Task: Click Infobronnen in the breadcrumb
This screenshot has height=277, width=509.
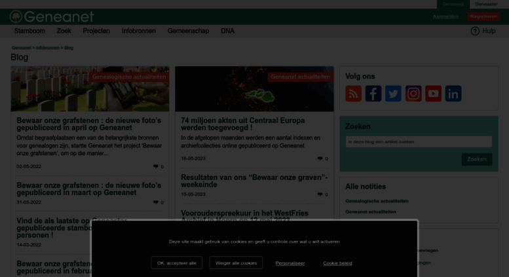Action: (x=48, y=48)
